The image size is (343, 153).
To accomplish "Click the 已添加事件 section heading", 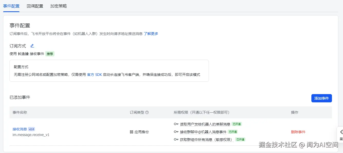I will click(x=20, y=97).
